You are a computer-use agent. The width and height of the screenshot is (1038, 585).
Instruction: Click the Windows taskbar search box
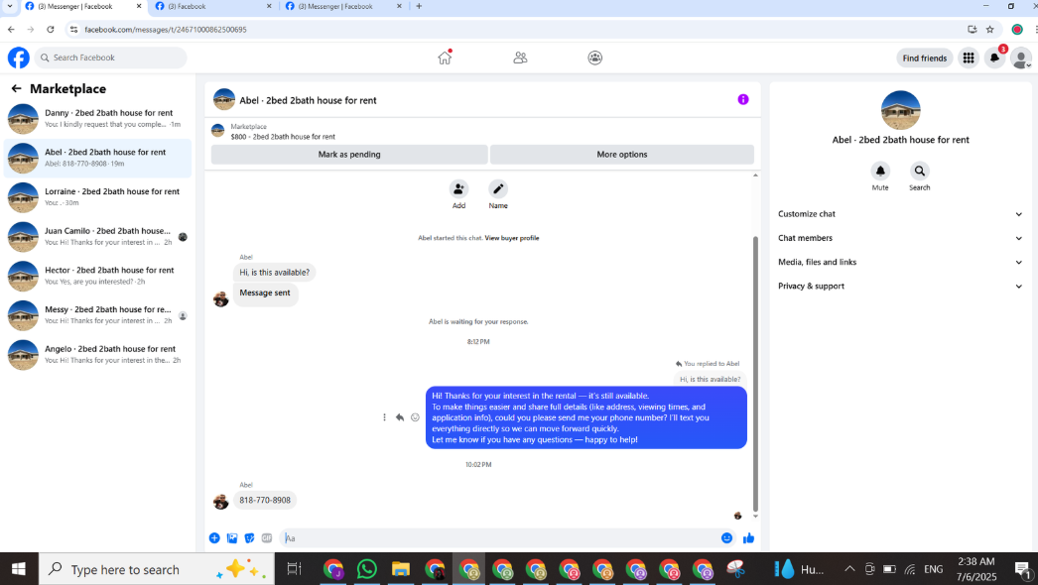pyautogui.click(x=157, y=569)
